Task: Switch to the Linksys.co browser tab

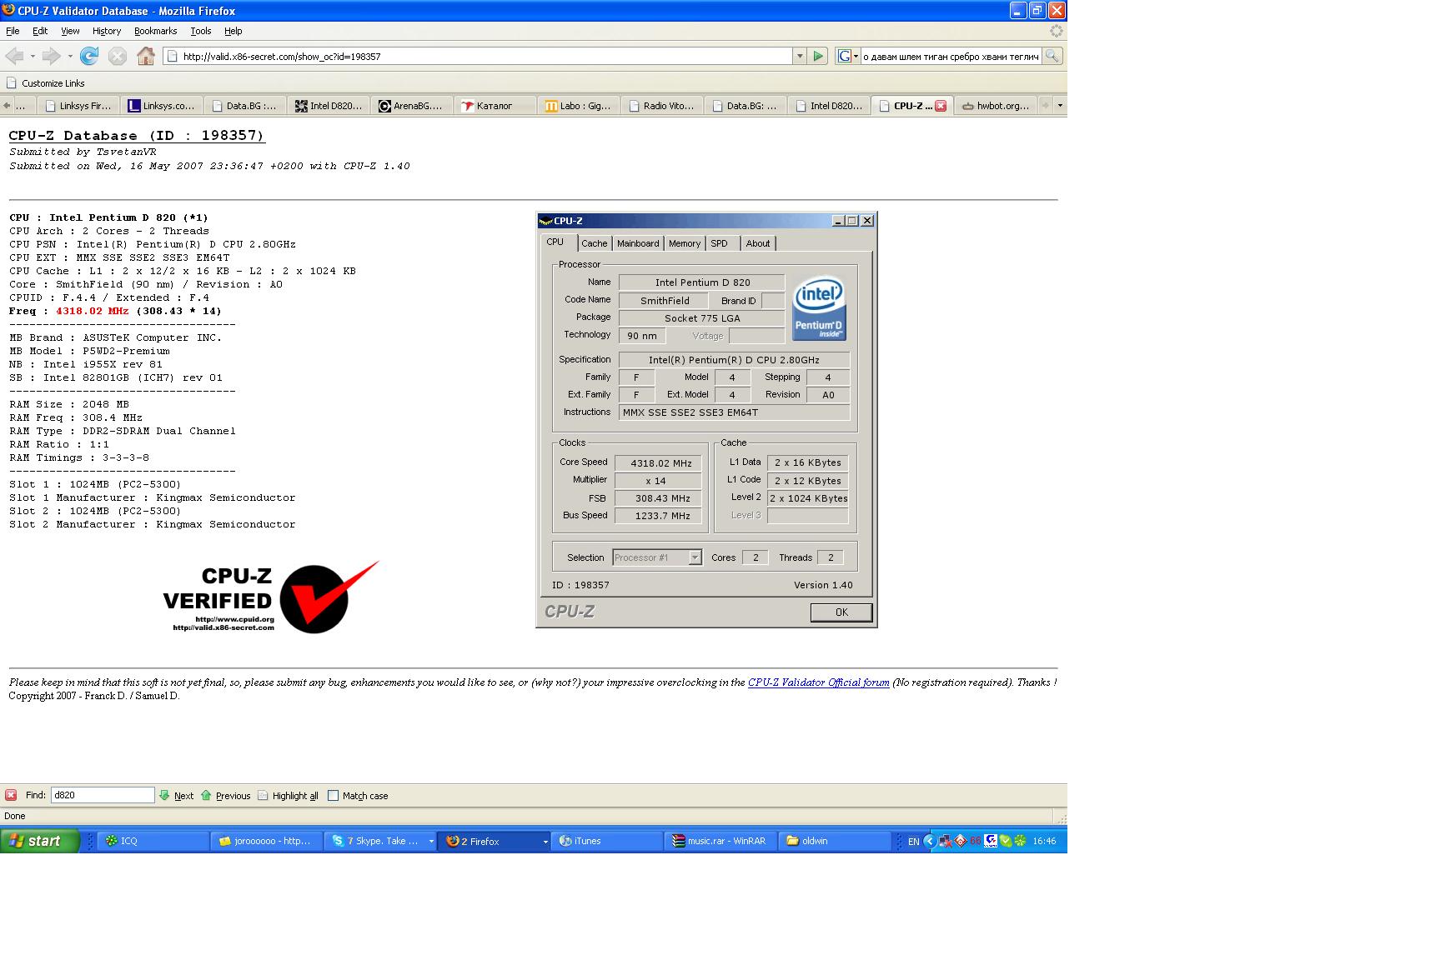Action: (x=162, y=106)
